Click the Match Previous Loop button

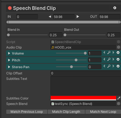click(x=27, y=112)
